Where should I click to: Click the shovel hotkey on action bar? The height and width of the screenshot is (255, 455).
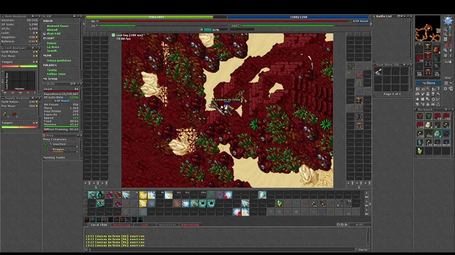(x=339, y=203)
